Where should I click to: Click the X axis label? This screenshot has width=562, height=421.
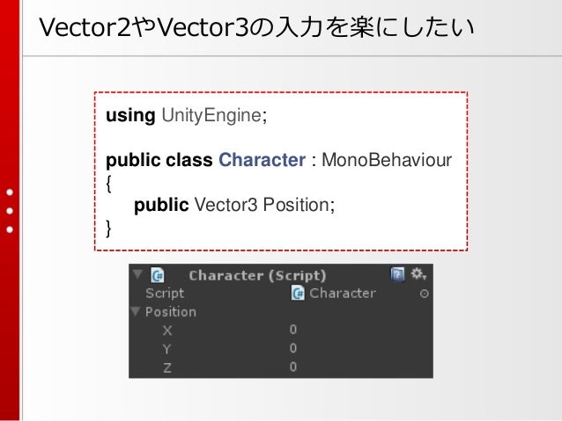coord(167,330)
